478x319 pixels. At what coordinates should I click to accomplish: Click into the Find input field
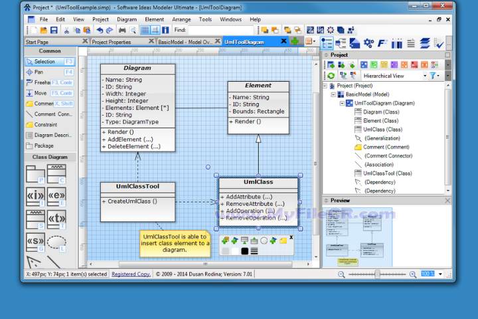[x=221, y=30]
